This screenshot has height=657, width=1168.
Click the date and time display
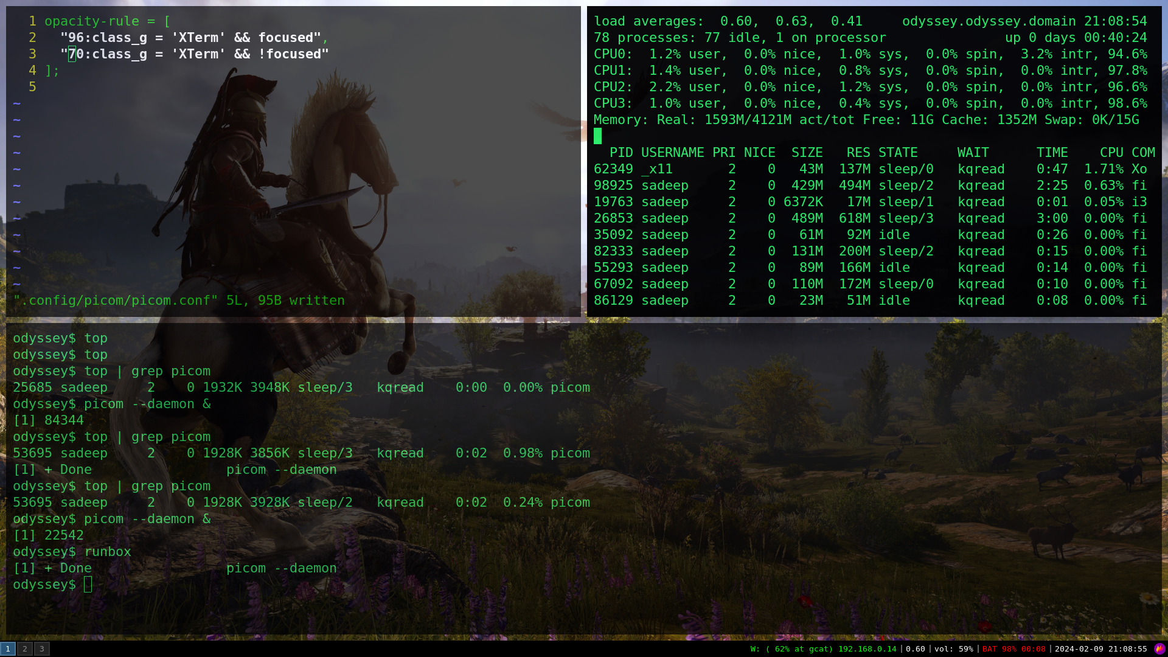pyautogui.click(x=1100, y=649)
